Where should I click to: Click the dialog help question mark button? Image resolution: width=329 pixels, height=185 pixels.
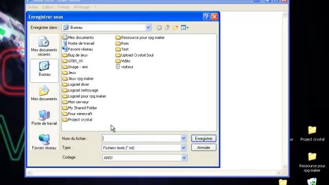(206, 16)
